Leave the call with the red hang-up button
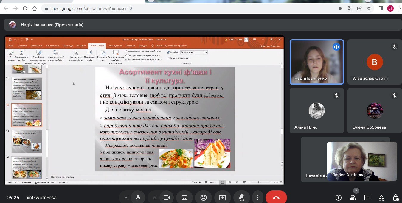402x203 pixels. click(x=276, y=198)
